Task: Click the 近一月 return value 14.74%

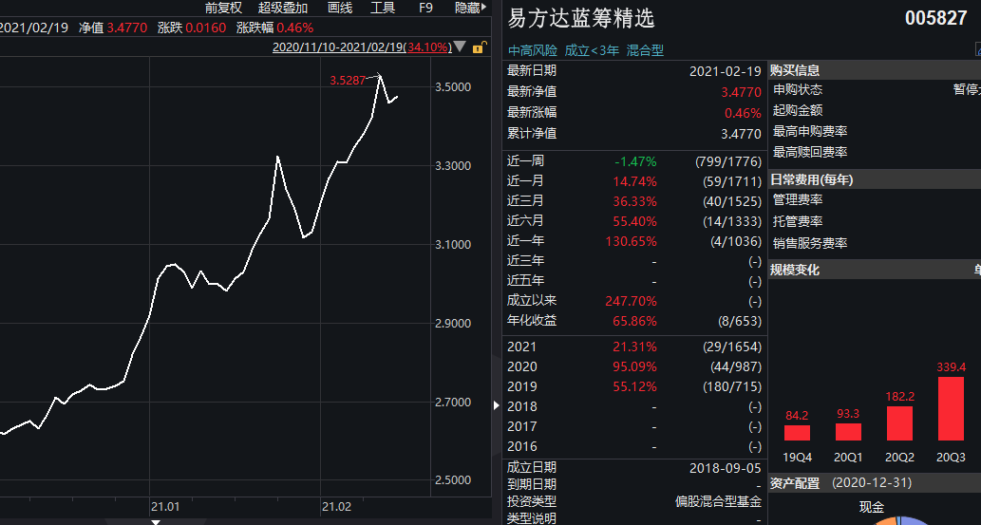Action: [635, 181]
